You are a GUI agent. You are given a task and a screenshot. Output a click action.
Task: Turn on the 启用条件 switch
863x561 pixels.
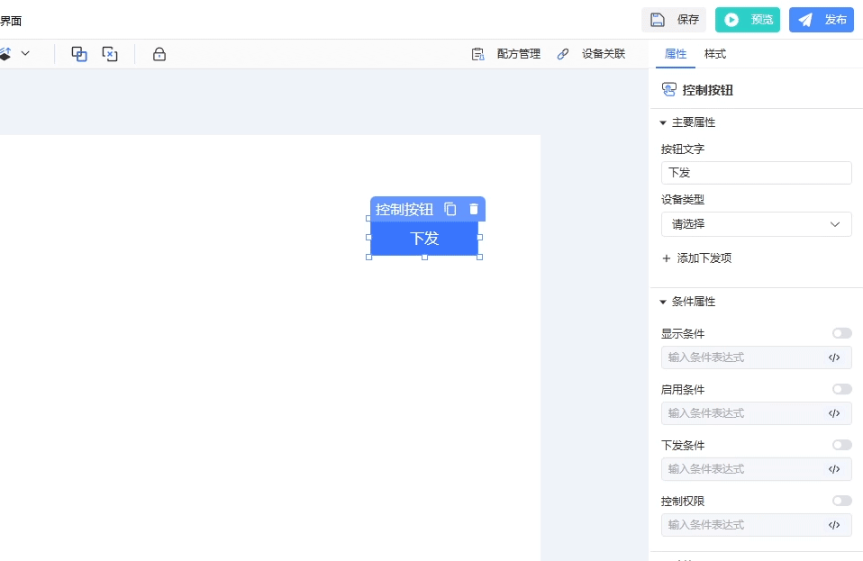(841, 389)
